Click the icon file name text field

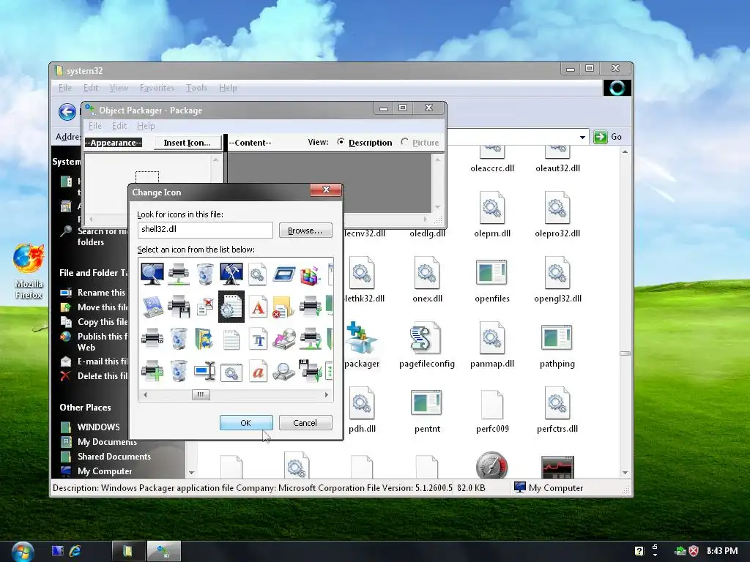(x=205, y=229)
